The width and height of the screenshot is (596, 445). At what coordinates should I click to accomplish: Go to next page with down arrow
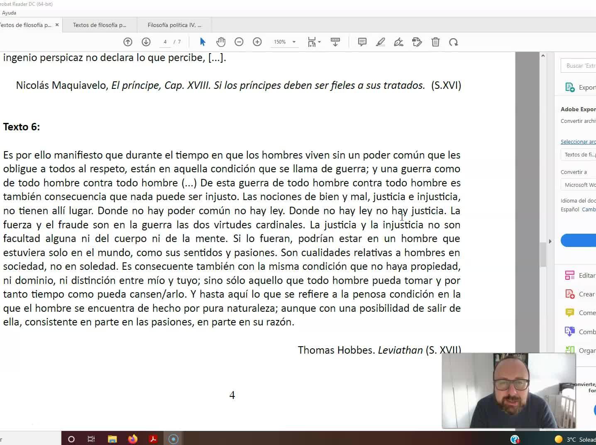(x=146, y=42)
